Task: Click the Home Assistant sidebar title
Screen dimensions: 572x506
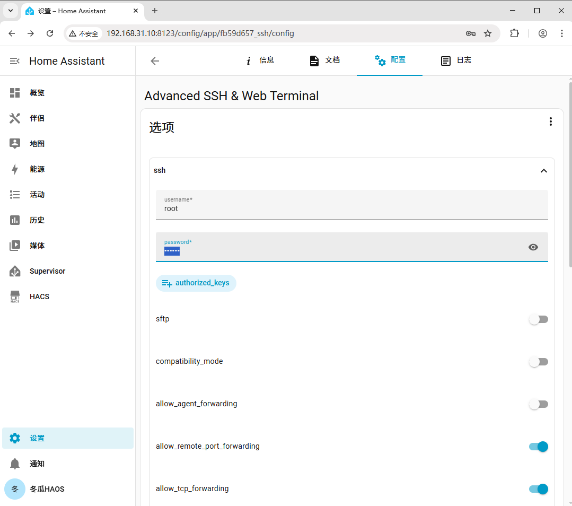Action: [67, 61]
